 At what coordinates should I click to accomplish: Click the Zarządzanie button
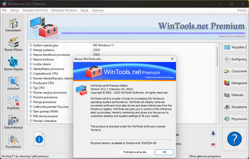coord(235,107)
